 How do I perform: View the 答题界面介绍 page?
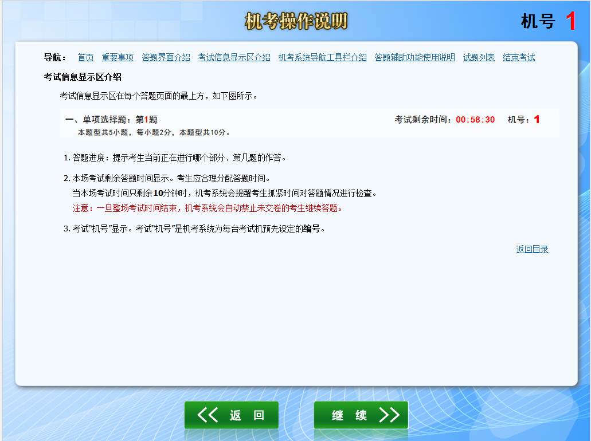166,57
